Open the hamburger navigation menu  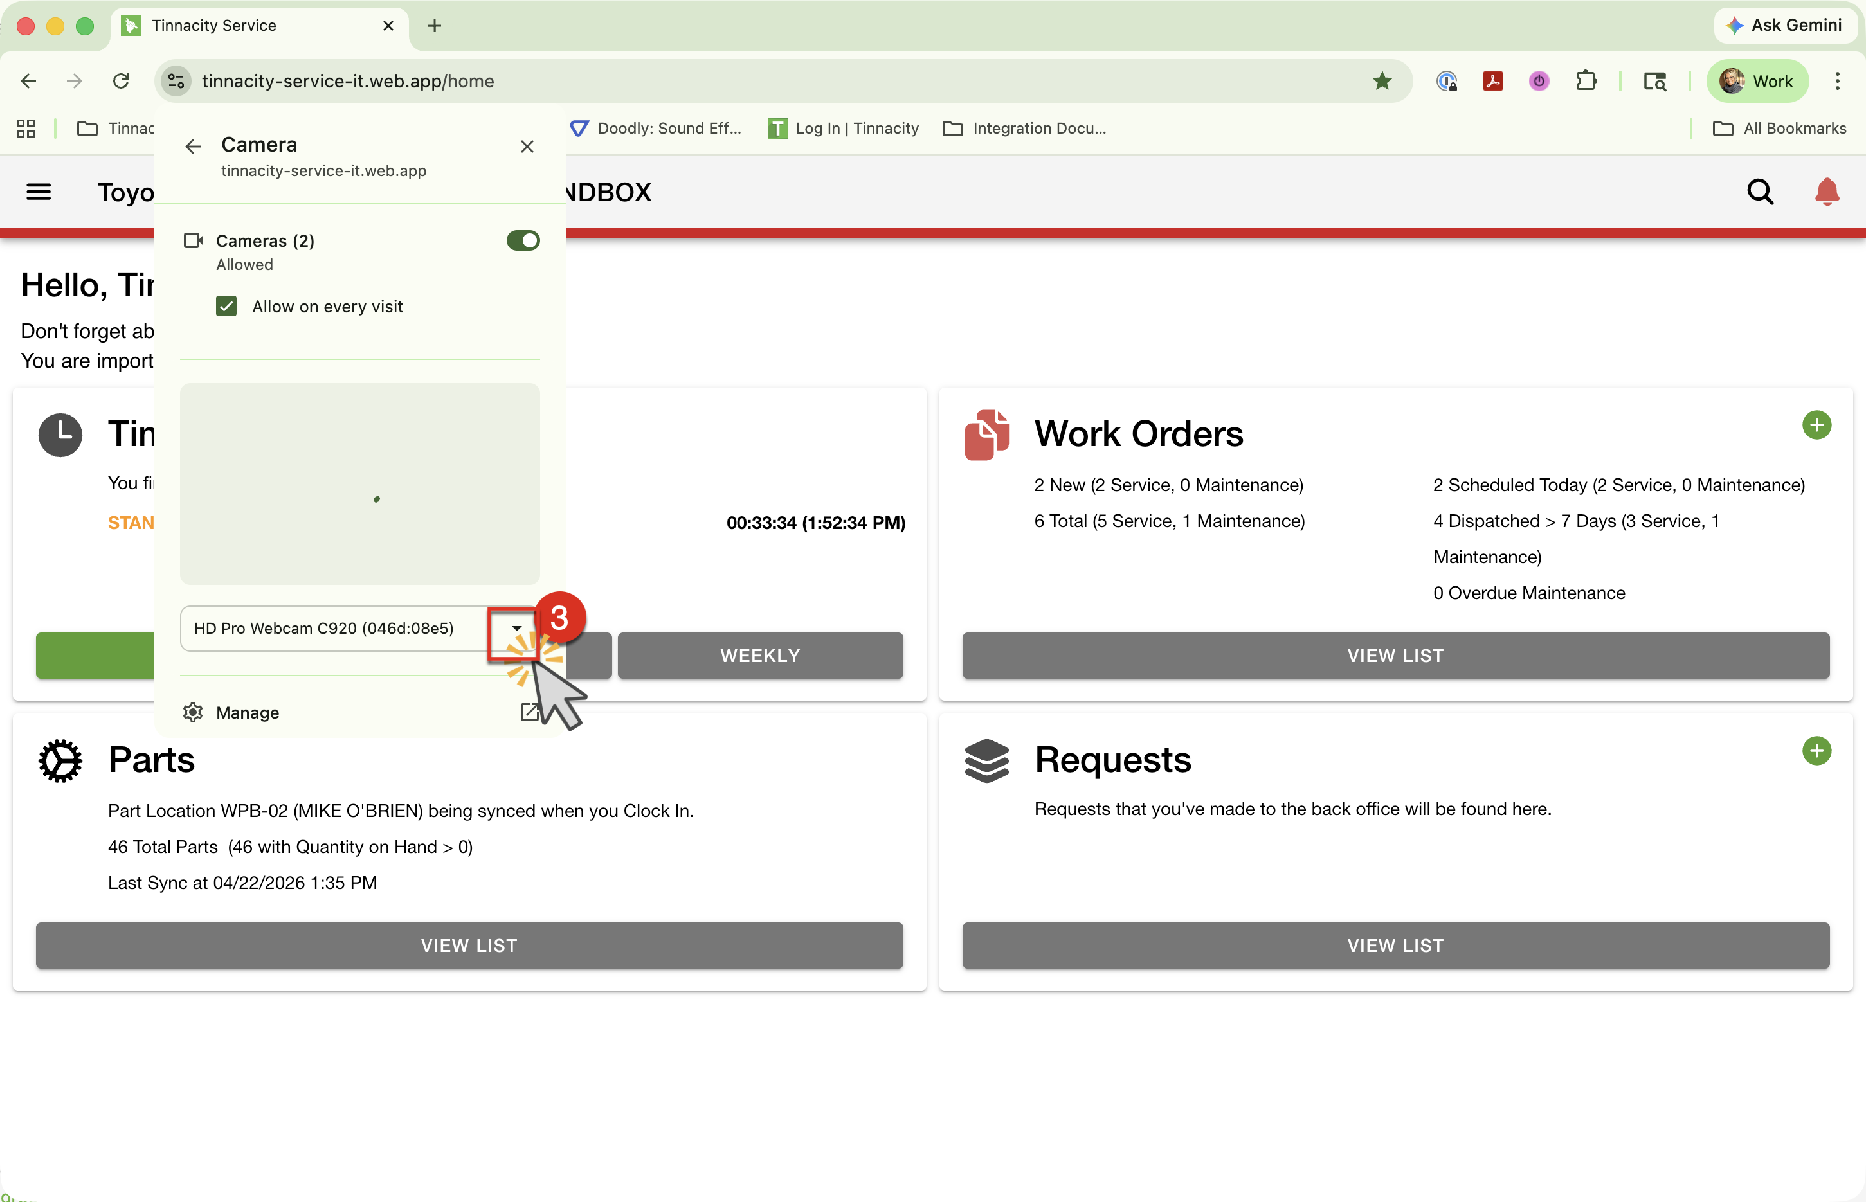click(x=38, y=192)
